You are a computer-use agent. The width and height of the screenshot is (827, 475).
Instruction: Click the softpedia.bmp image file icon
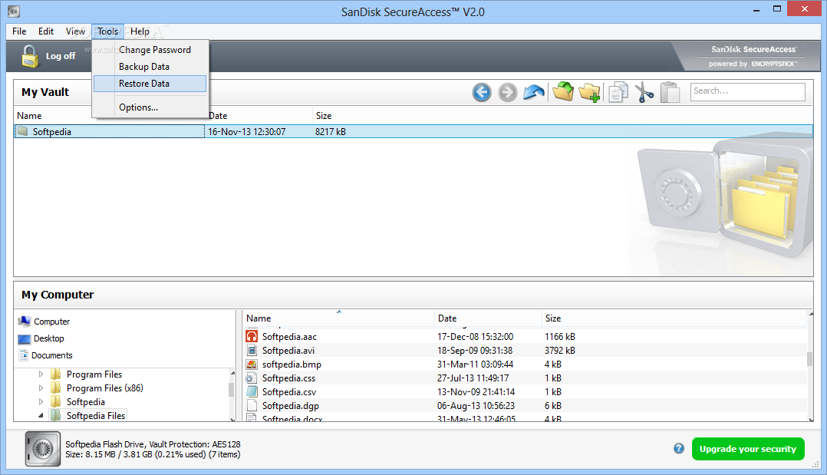[x=252, y=364]
